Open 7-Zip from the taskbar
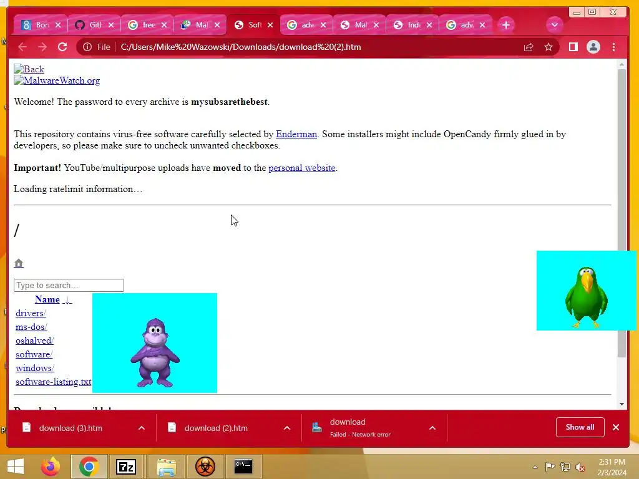This screenshot has height=479, width=639. click(126, 467)
